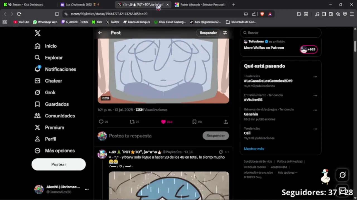Close the current X tab

[x=167, y=4]
